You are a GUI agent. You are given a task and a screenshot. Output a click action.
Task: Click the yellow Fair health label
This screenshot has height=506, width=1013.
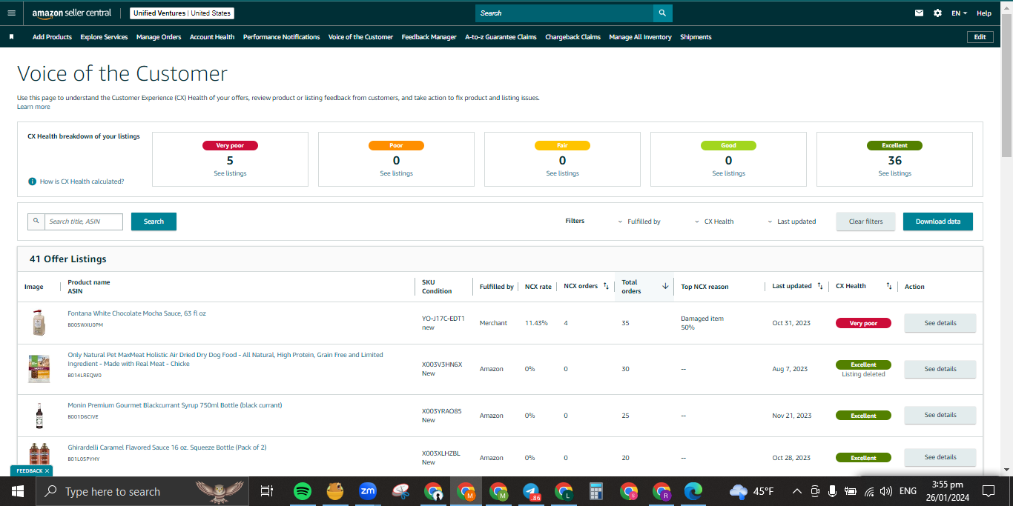click(x=562, y=145)
